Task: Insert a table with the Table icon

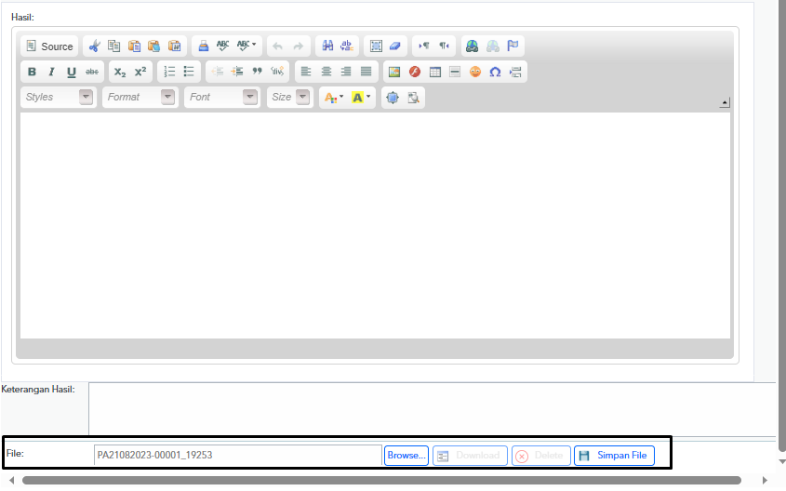Action: coord(435,72)
